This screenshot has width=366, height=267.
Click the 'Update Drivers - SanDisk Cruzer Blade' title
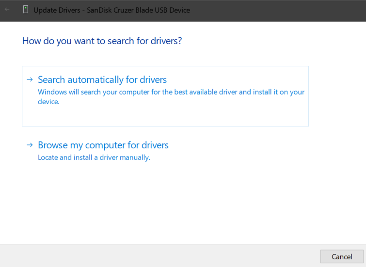112,10
